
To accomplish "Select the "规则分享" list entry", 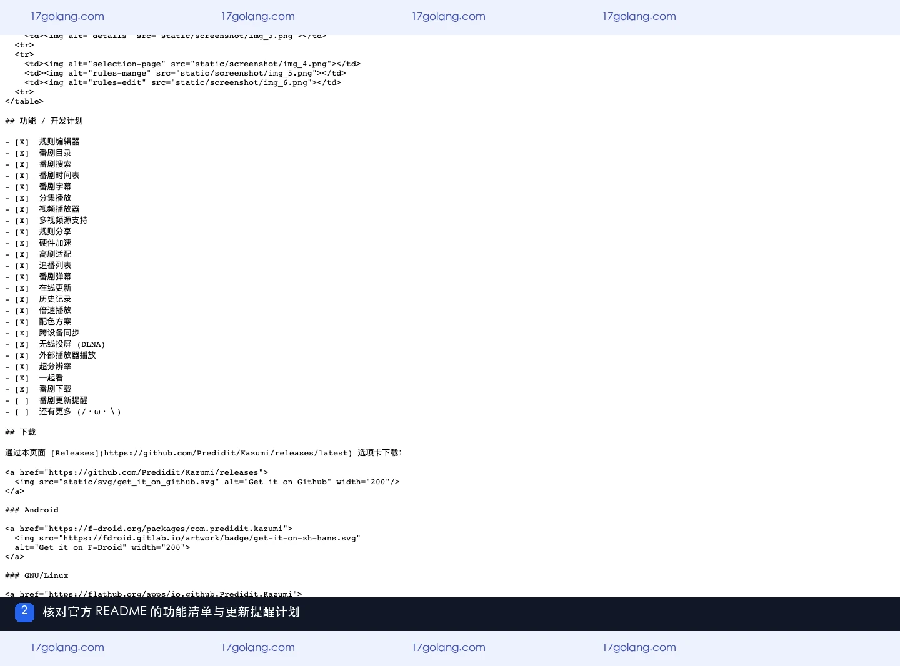I will tap(38, 232).
